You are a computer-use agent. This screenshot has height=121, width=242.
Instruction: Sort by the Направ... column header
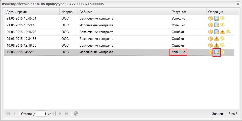tap(69, 12)
